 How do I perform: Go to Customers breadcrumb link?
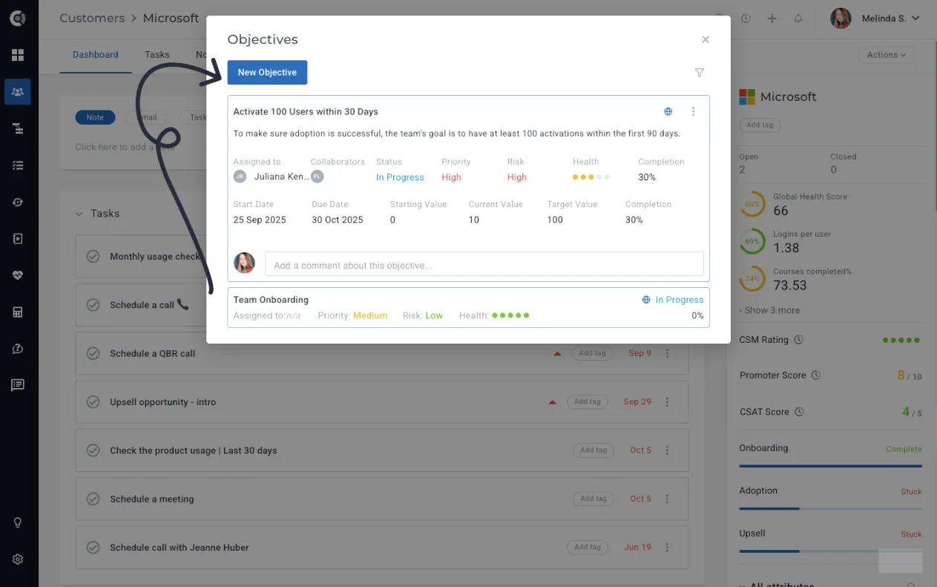pos(92,18)
